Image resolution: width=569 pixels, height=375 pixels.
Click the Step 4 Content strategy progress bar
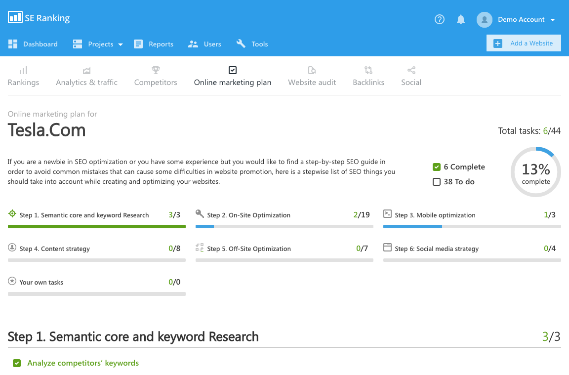click(96, 260)
